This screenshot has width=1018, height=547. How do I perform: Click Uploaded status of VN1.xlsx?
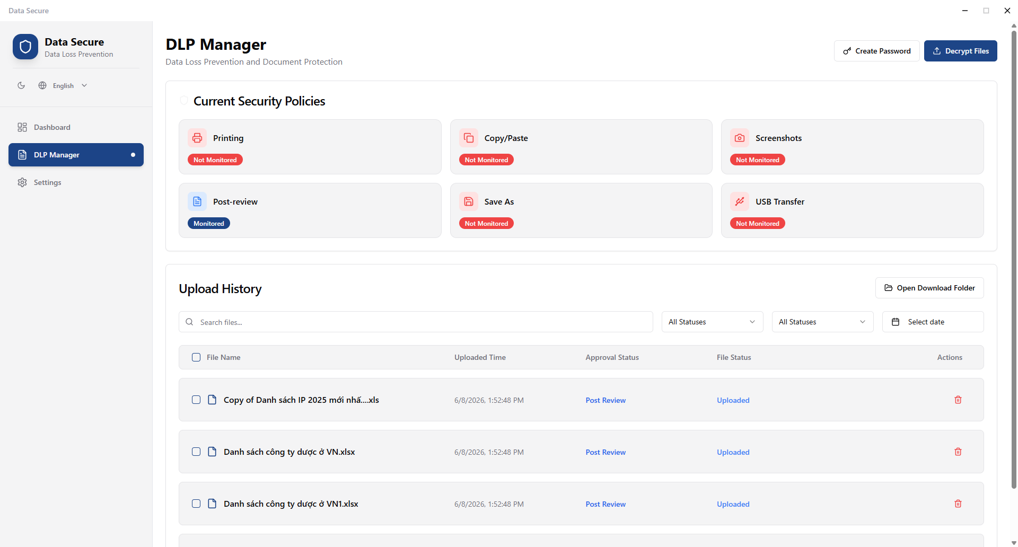[733, 504]
